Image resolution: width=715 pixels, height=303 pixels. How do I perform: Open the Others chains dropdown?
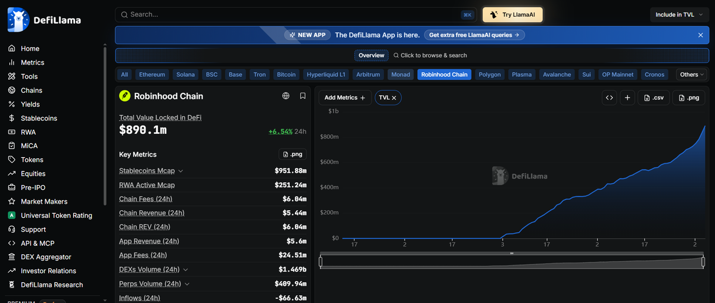(692, 74)
